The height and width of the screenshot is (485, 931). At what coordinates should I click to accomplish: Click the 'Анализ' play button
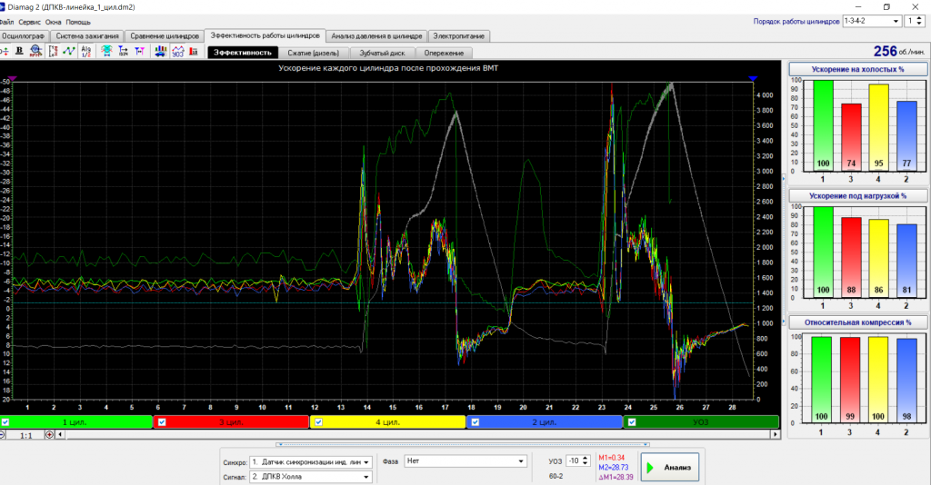point(670,467)
